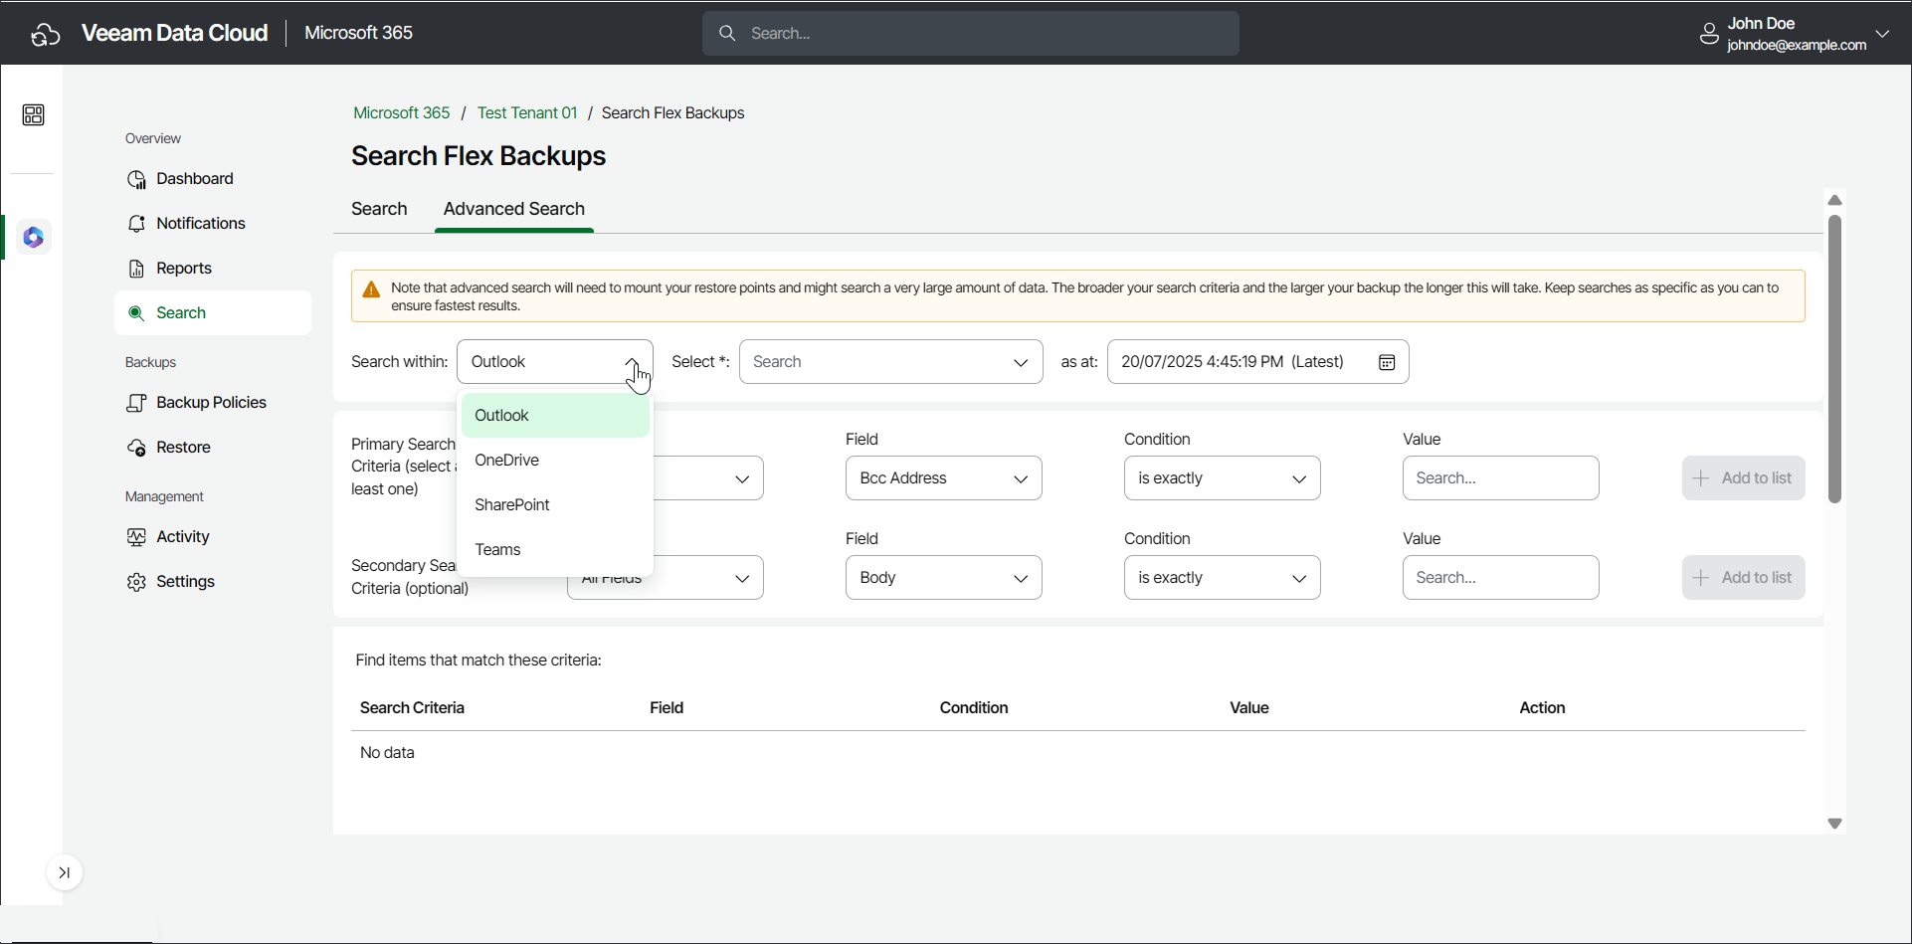The height and width of the screenshot is (944, 1912).
Task: Select the Advanced Search tab
Action: point(514,209)
